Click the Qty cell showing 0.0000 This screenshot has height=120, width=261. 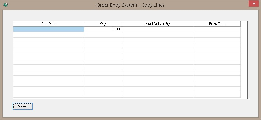click(x=103, y=29)
